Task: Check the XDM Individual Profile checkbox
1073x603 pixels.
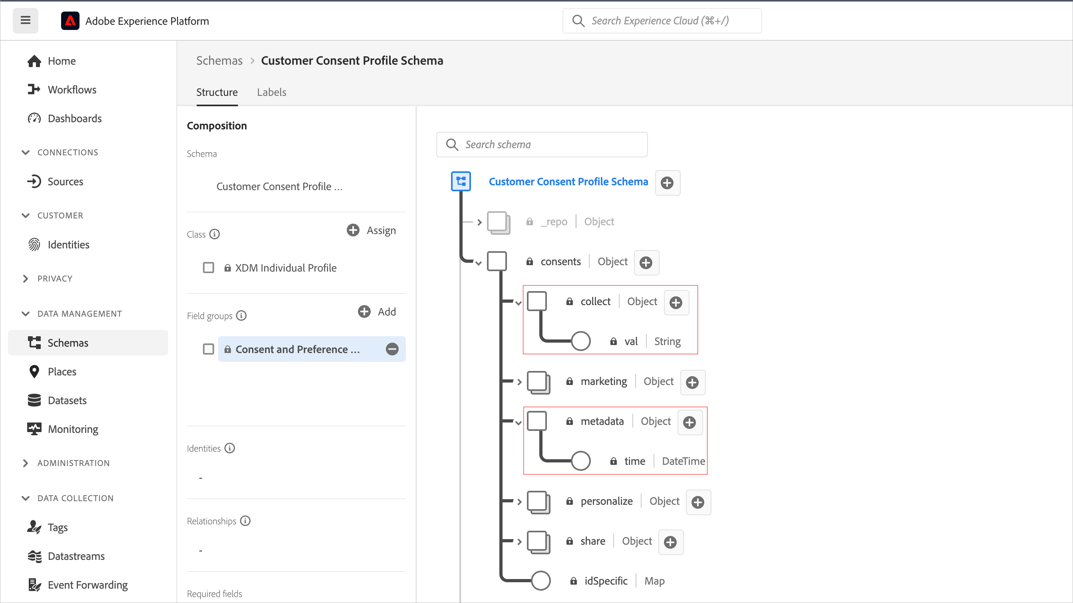Action: tap(208, 267)
